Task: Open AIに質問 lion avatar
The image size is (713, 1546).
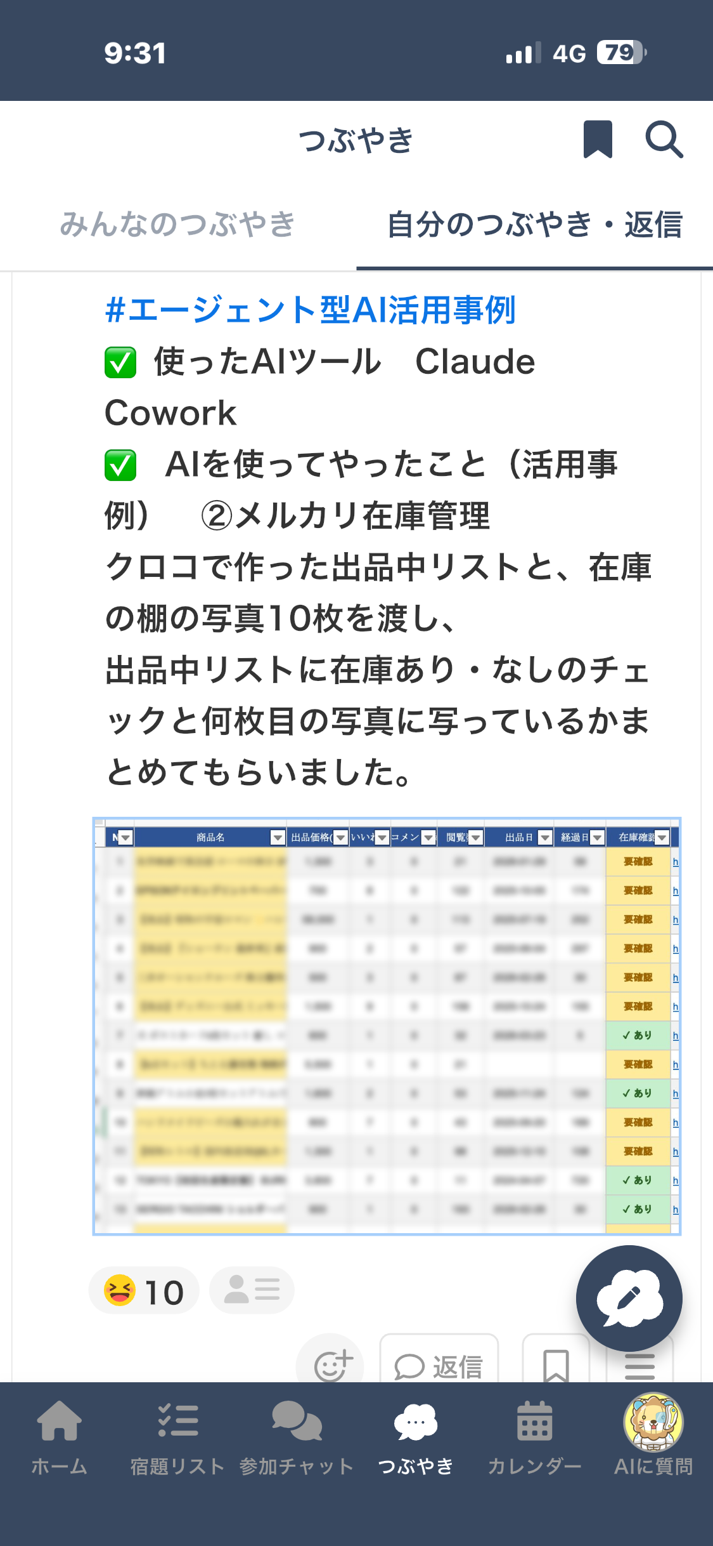Action: [x=653, y=1423]
